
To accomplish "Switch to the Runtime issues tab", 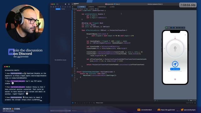I will (x=63, y=9).
